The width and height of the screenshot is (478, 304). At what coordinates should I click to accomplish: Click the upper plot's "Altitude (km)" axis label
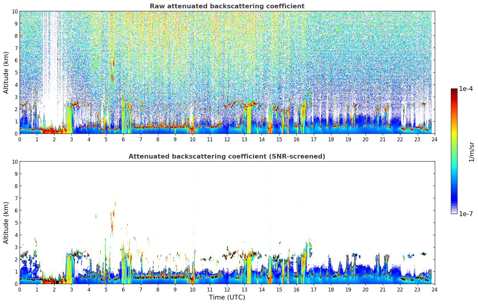6,72
